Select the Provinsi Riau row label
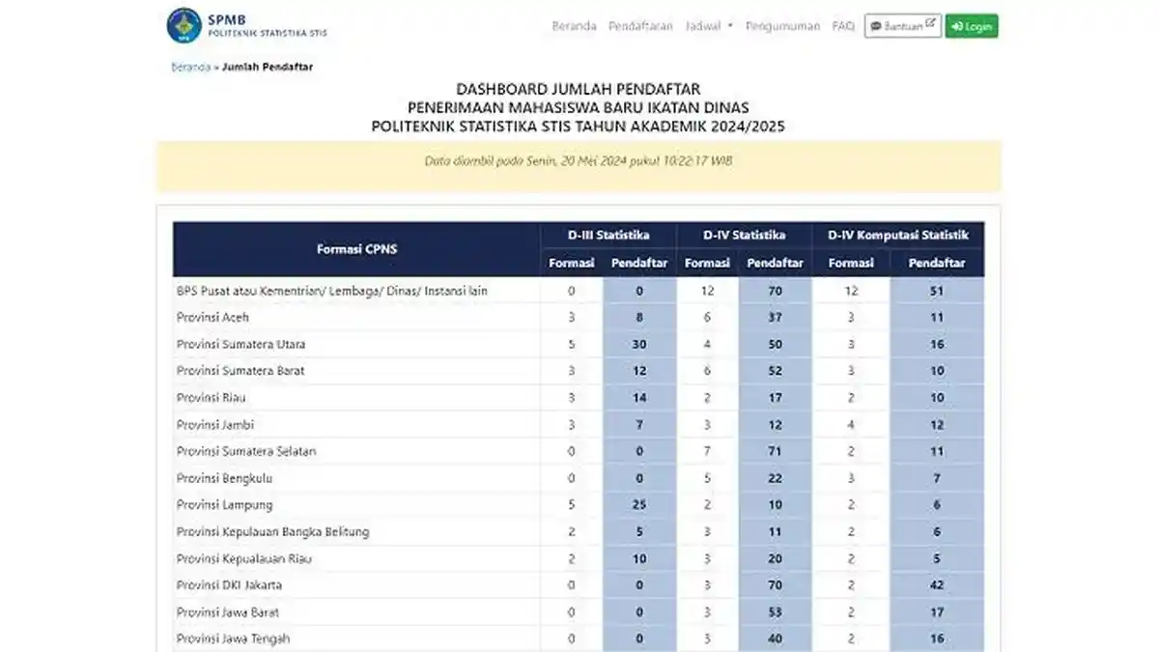Viewport: 1159px width, 652px height. tap(212, 397)
